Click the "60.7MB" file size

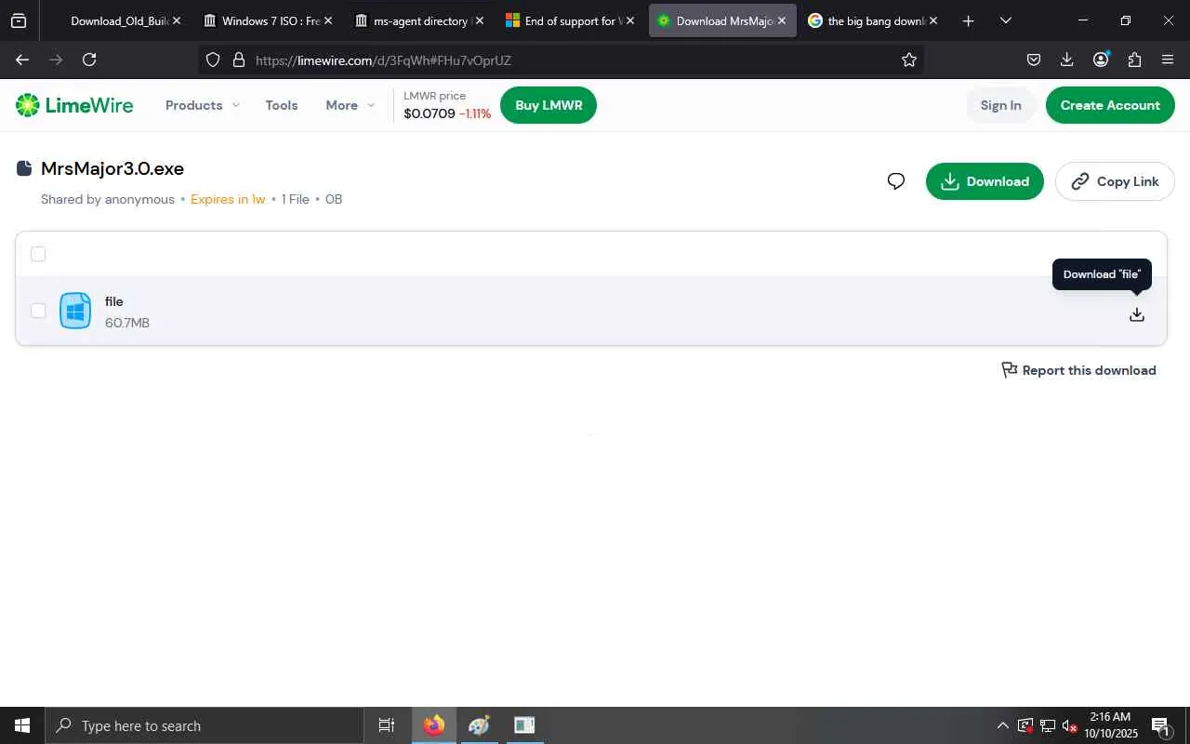(127, 323)
